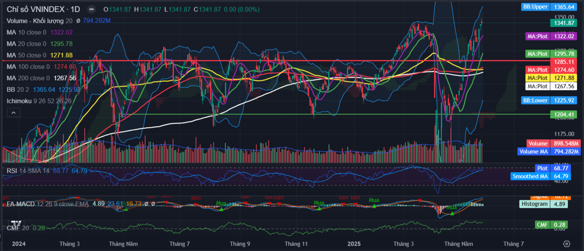Click the latest green Mua triangle on MACD
Screen dimensions: 584x251
click(452, 213)
